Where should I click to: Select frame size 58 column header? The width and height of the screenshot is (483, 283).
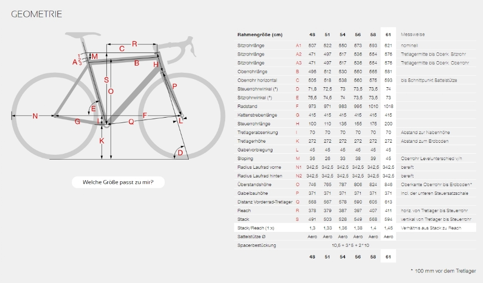coord(373,35)
